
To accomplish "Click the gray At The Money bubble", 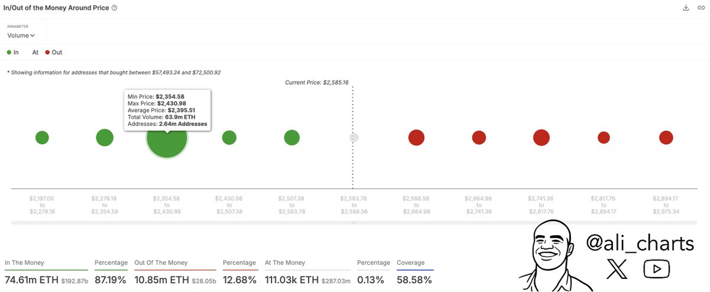I will click(x=354, y=138).
